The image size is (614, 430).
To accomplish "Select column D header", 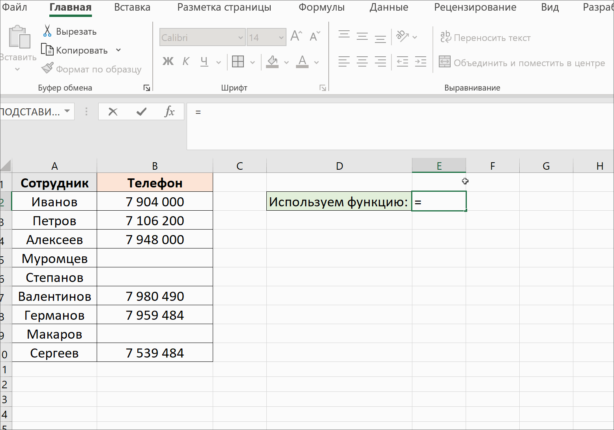I will pos(339,166).
